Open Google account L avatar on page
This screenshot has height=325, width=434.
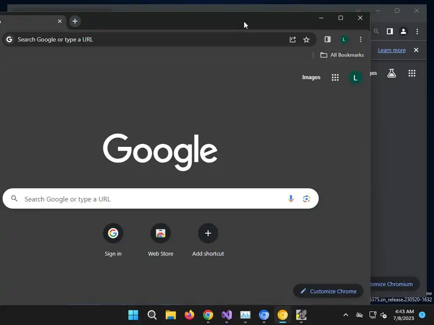point(356,78)
